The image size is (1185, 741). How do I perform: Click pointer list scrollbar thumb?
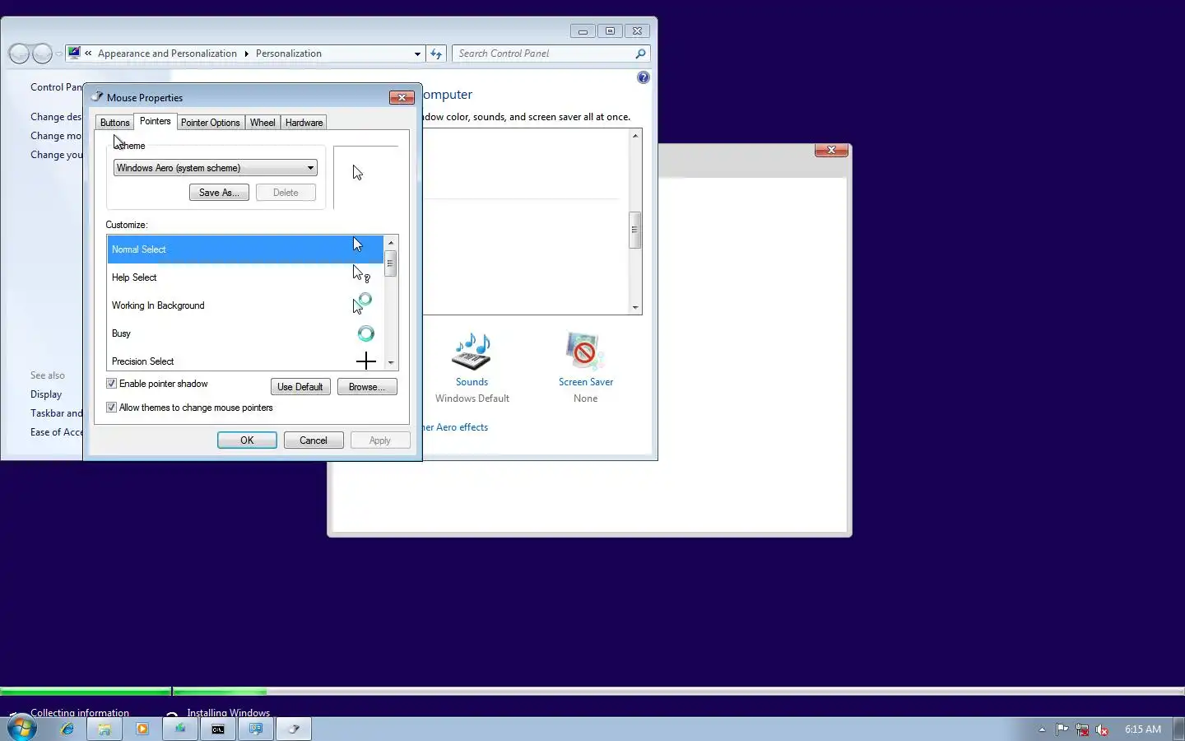(391, 263)
